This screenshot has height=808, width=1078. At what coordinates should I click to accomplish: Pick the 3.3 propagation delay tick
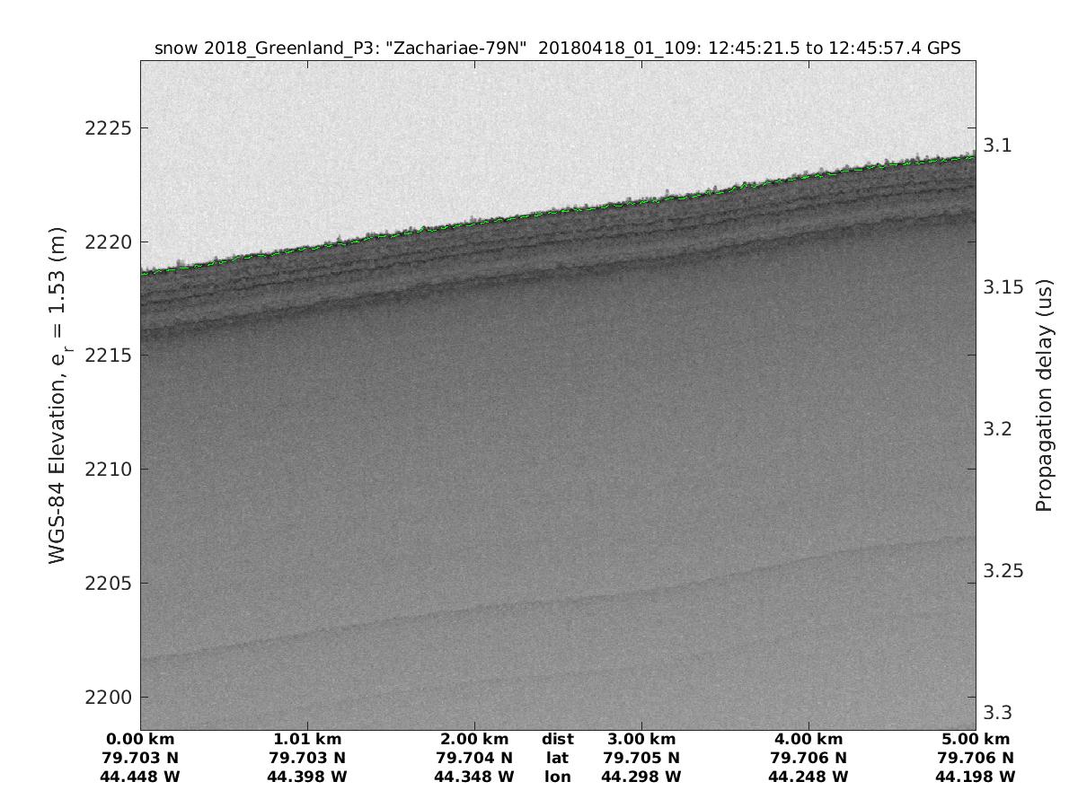[x=997, y=713]
